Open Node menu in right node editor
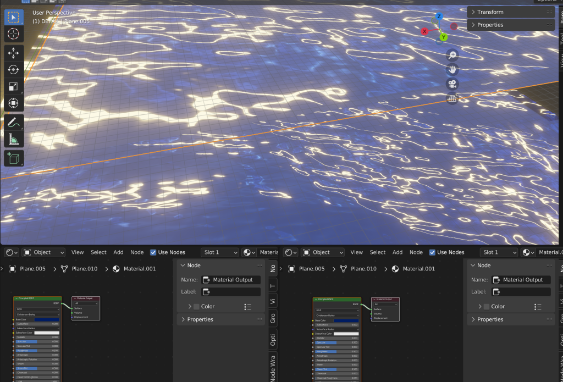The image size is (563, 382). 416,252
